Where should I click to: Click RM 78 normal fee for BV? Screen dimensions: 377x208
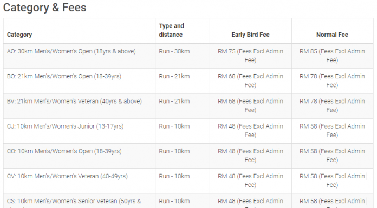[332, 105]
